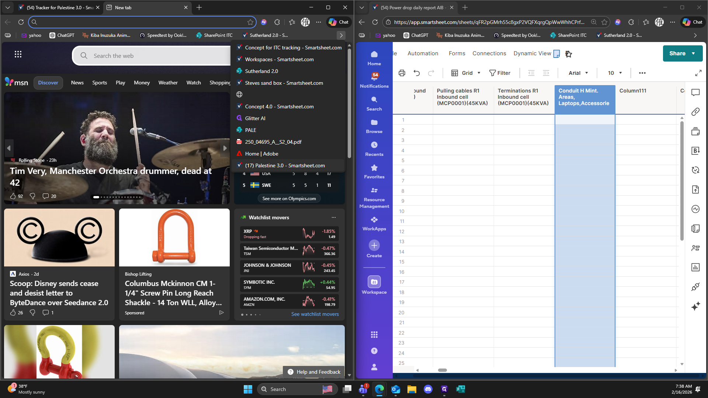
Task: Switch to the Automation menu tab
Action: [x=423, y=53]
